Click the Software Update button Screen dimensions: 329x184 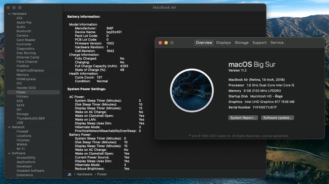277,118
